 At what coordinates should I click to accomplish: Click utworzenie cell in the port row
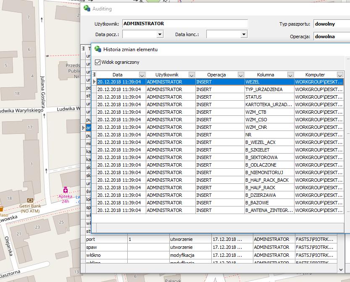click(x=190, y=240)
